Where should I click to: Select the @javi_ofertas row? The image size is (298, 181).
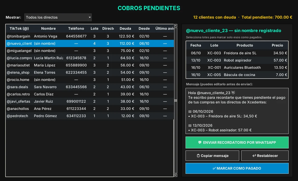(x=90, y=101)
